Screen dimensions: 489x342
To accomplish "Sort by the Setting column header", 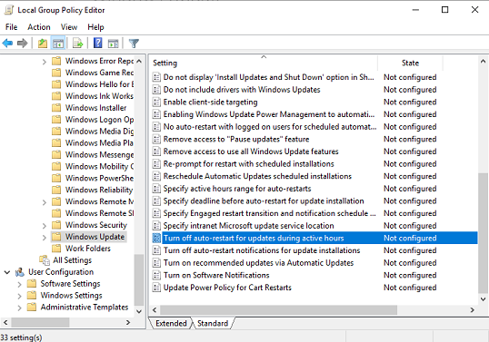I will (264, 63).
